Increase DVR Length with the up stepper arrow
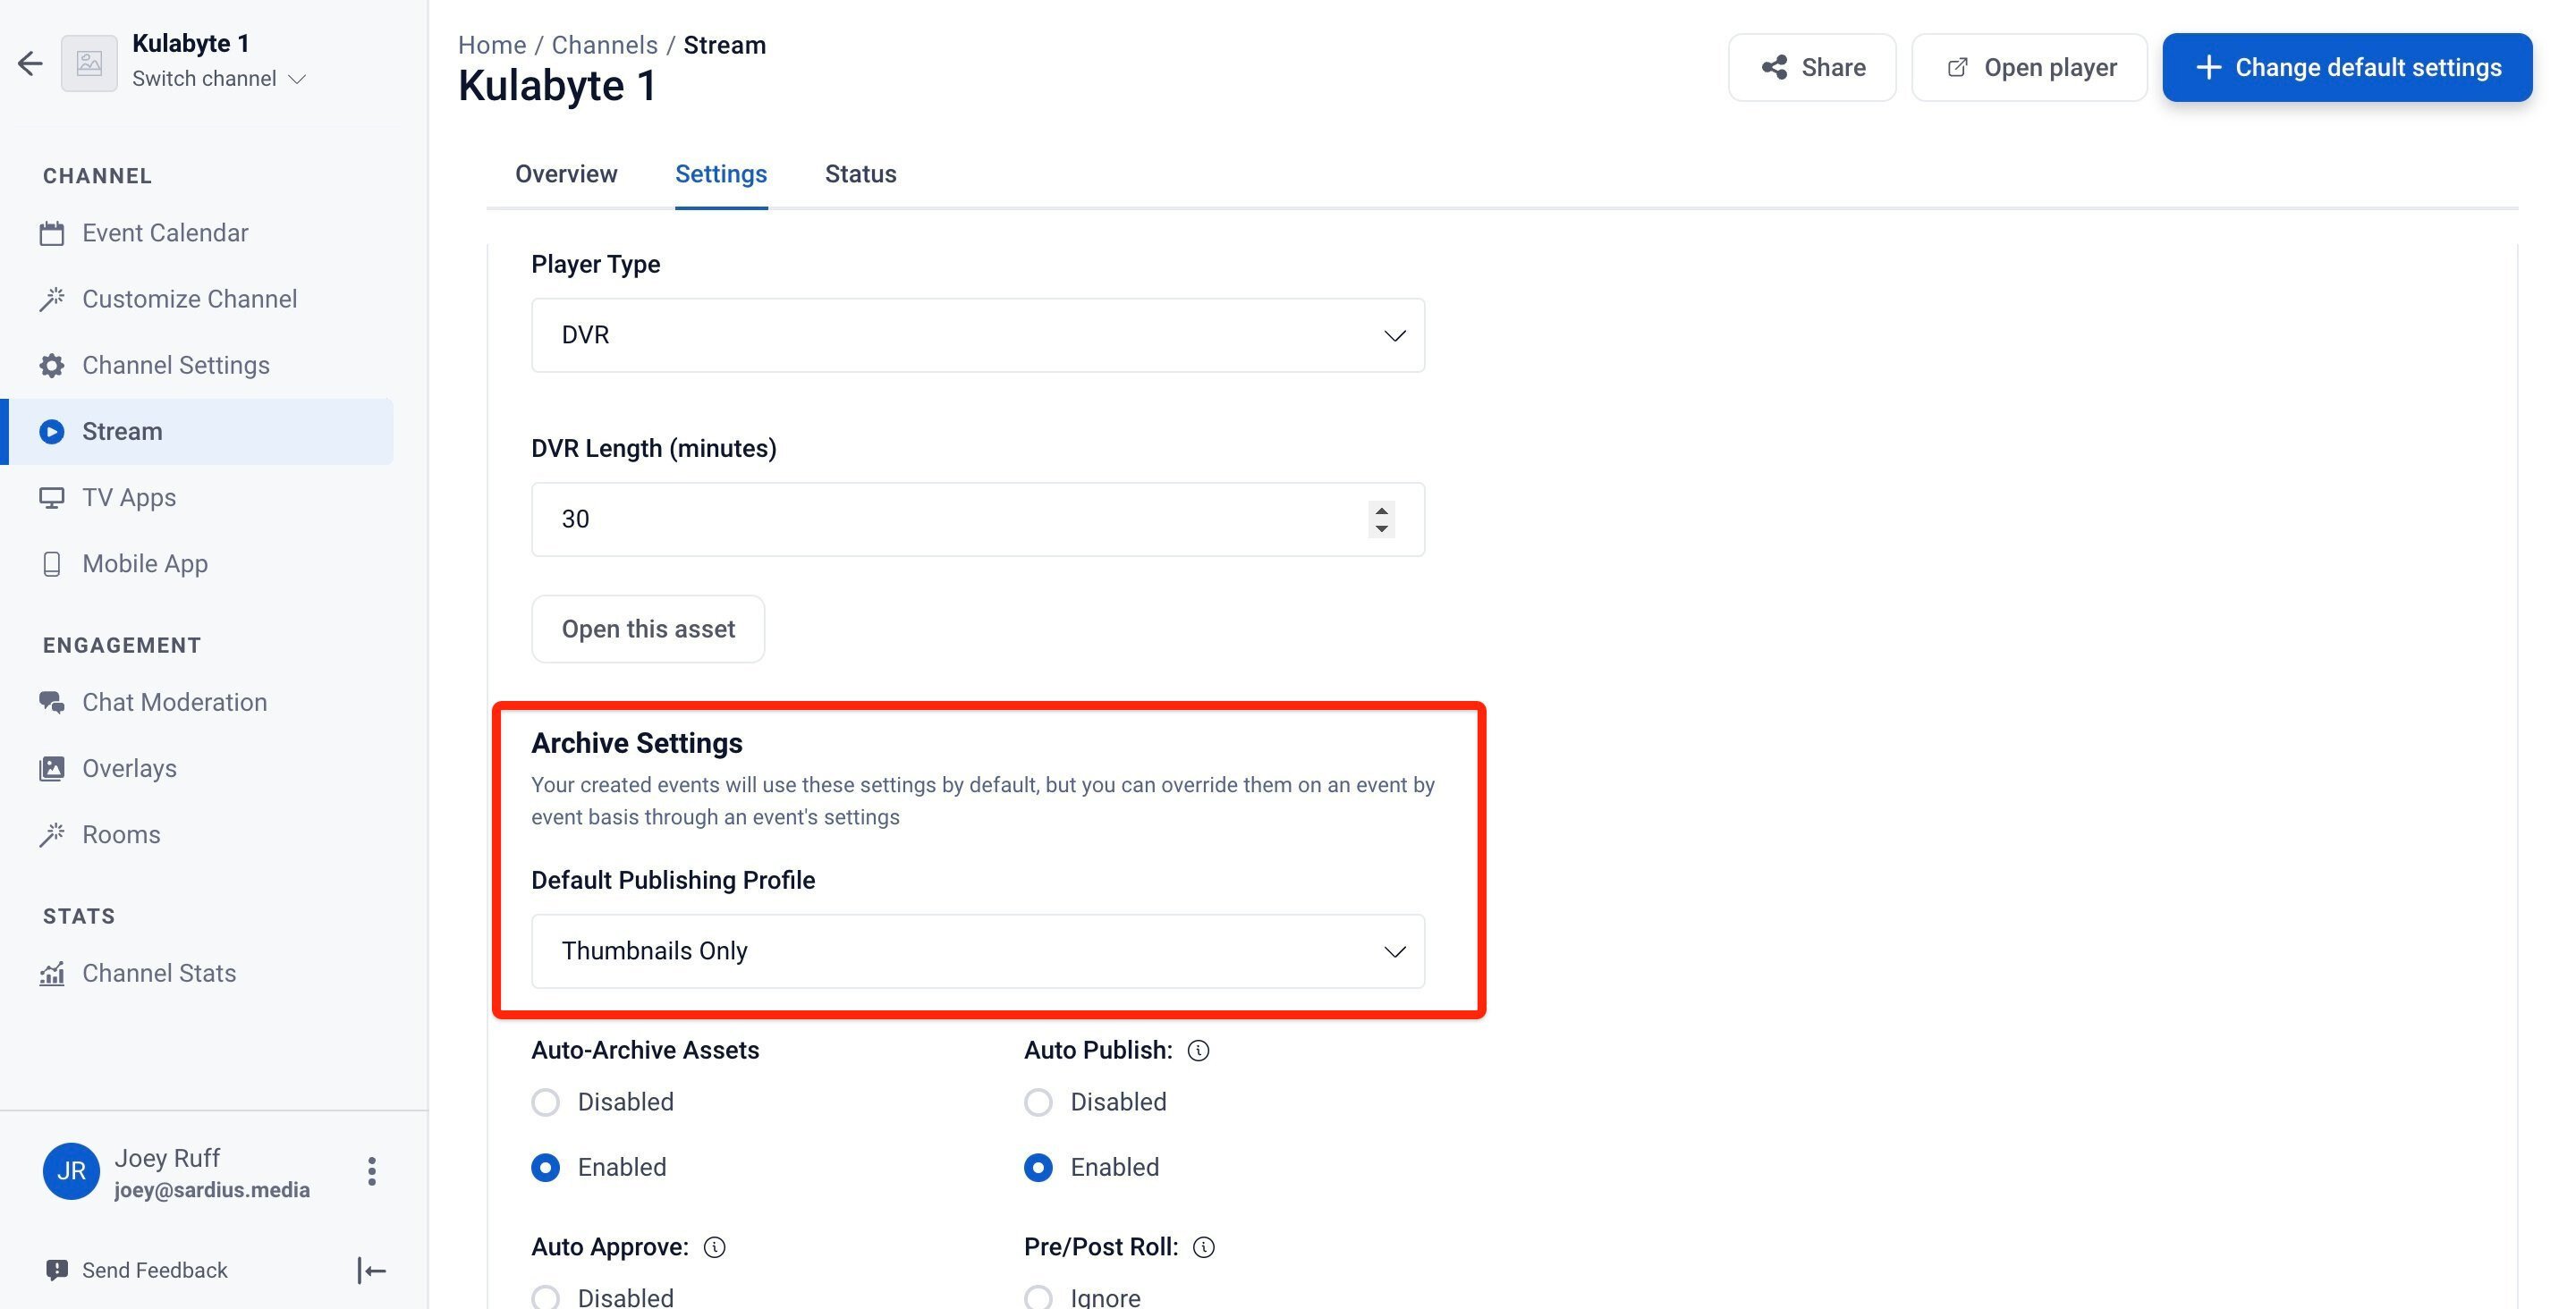The height and width of the screenshot is (1309, 2576). point(1381,510)
